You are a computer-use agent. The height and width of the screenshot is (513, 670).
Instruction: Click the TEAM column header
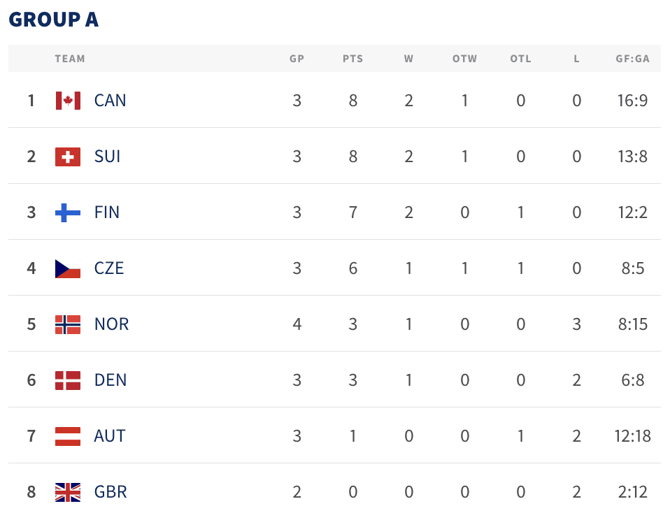click(70, 59)
